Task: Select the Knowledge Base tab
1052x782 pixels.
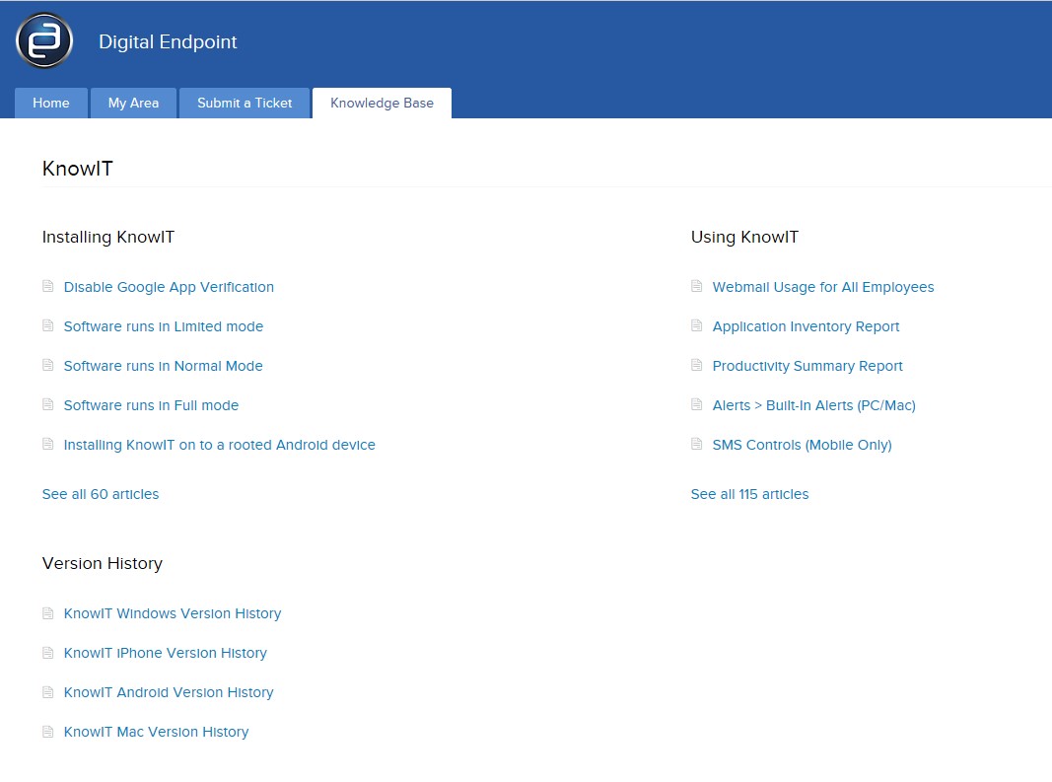Action: coord(382,103)
